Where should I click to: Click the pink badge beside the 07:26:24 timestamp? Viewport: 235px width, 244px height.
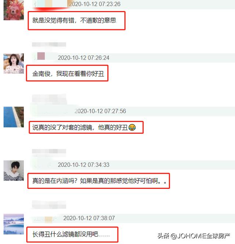41,56
